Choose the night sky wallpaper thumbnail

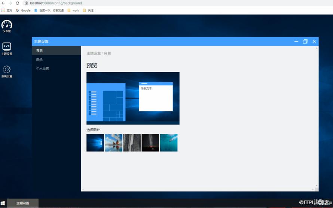150,143
